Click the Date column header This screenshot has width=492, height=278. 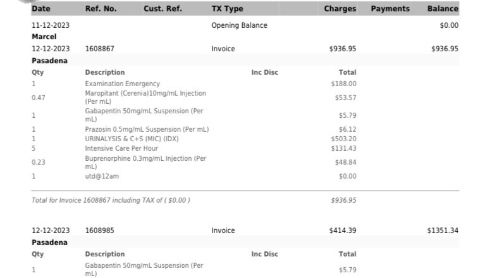pyautogui.click(x=41, y=9)
